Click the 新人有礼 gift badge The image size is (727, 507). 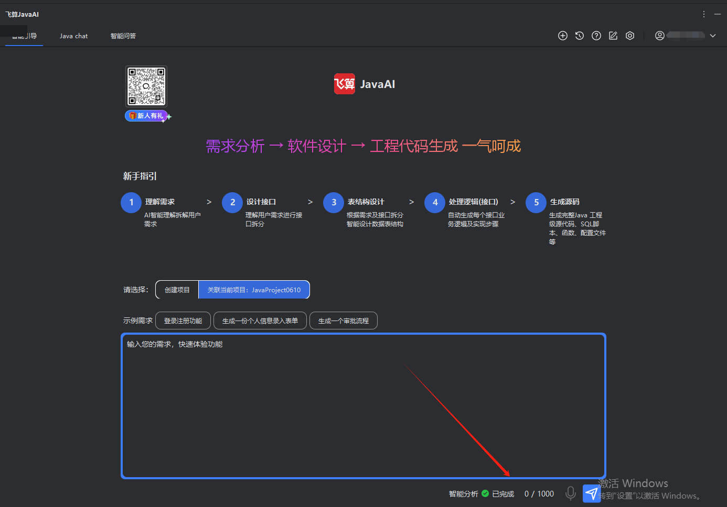[x=147, y=116]
